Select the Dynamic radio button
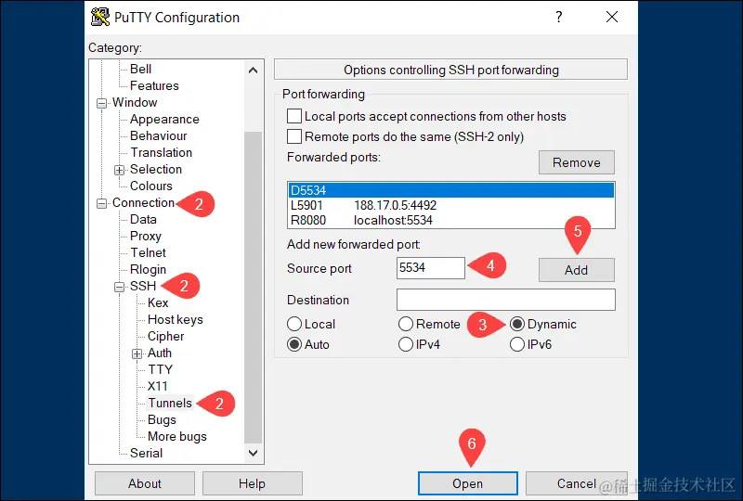Screen dimensions: 743x501 [x=517, y=325]
